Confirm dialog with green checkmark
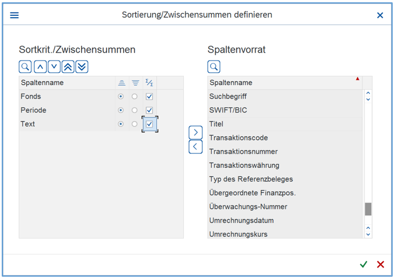The height and width of the screenshot is (279, 395). (364, 264)
